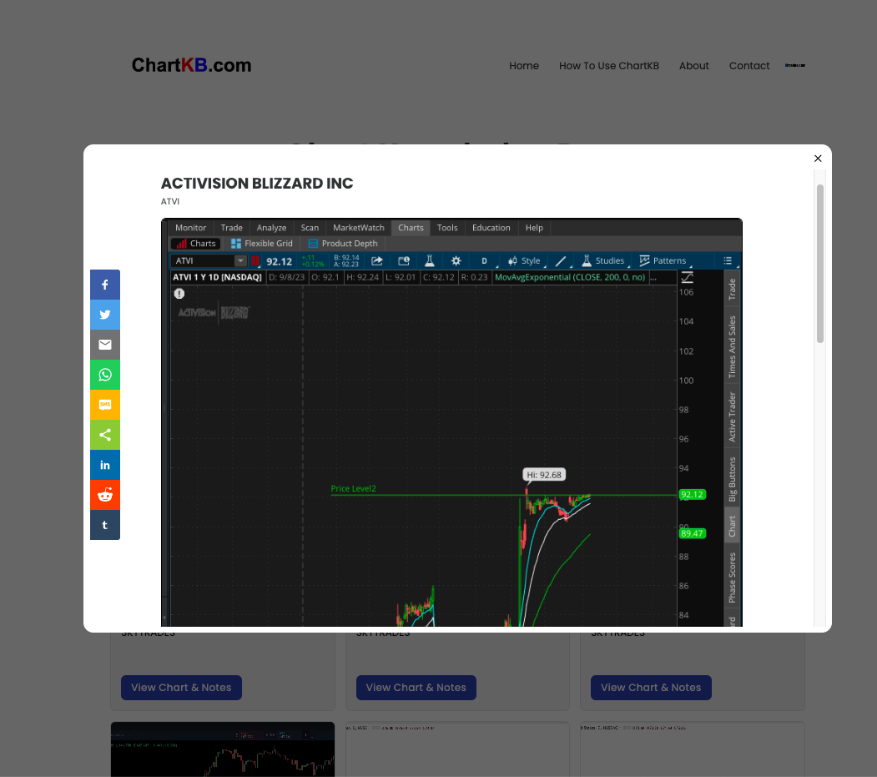
Task: Open How To Use ChartKB page
Action: coord(608,66)
